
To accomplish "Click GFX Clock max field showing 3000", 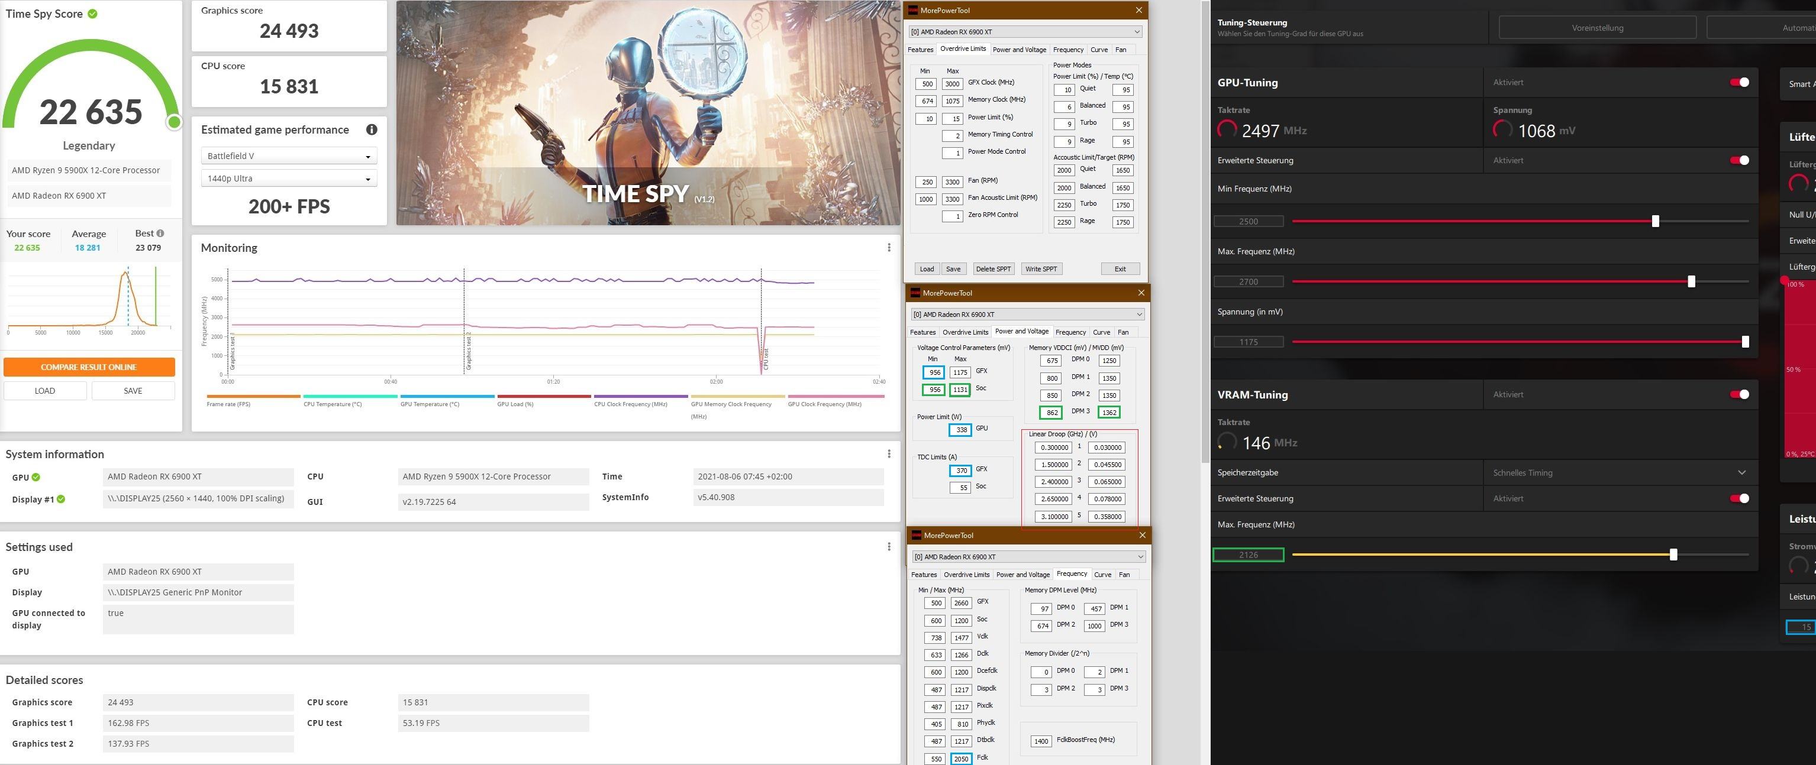I will 953,84.
